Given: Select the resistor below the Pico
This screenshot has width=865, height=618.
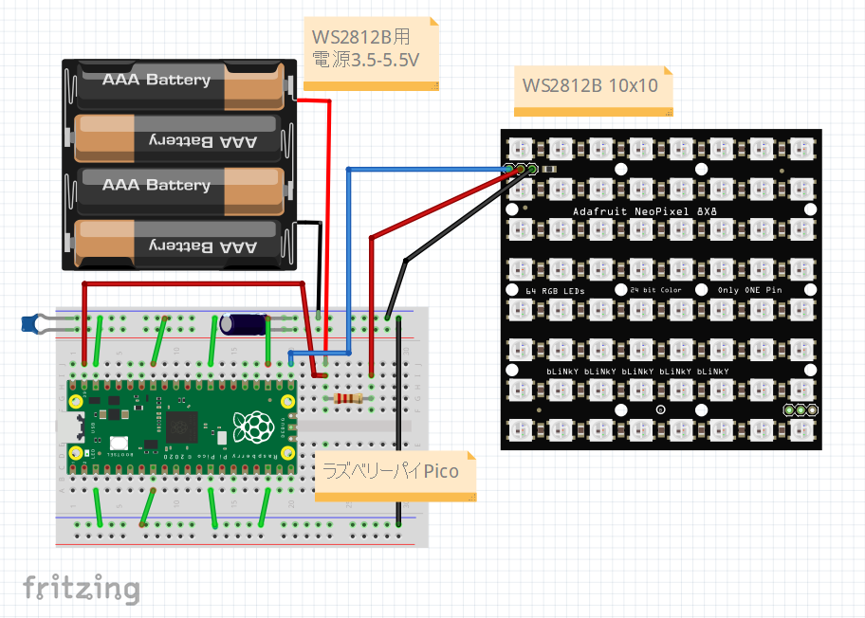Looking at the screenshot, I should click(346, 400).
